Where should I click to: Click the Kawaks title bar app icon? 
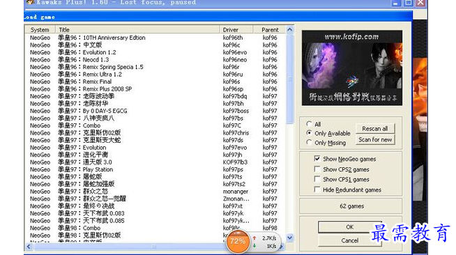(x=30, y=3)
